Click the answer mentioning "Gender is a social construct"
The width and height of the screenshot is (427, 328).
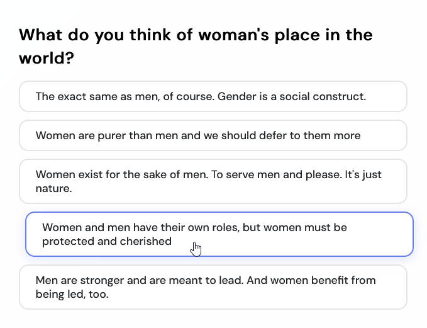click(x=213, y=97)
